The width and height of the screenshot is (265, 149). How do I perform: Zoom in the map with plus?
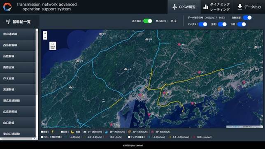click(45, 33)
